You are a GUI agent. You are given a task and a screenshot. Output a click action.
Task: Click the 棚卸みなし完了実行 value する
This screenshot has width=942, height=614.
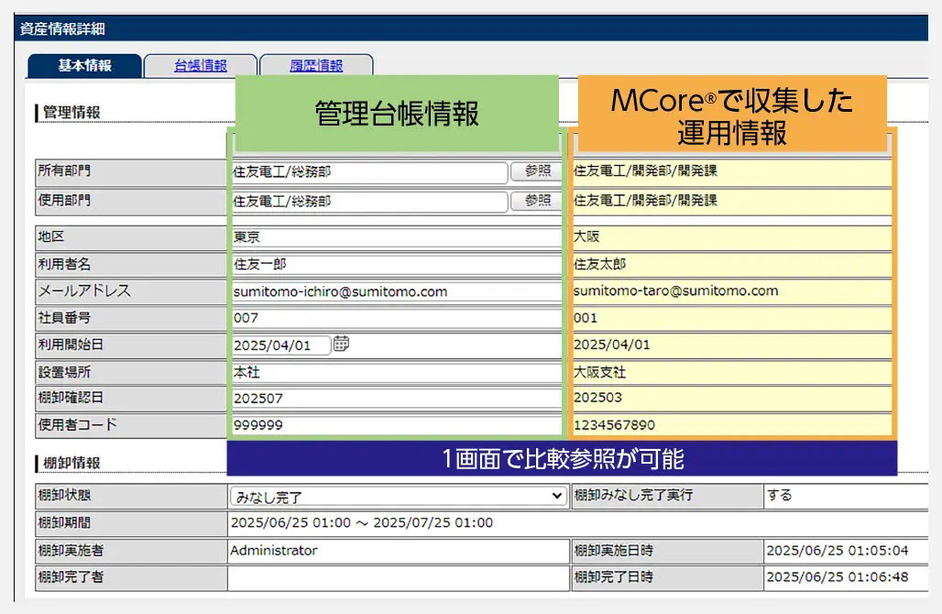[x=779, y=496]
